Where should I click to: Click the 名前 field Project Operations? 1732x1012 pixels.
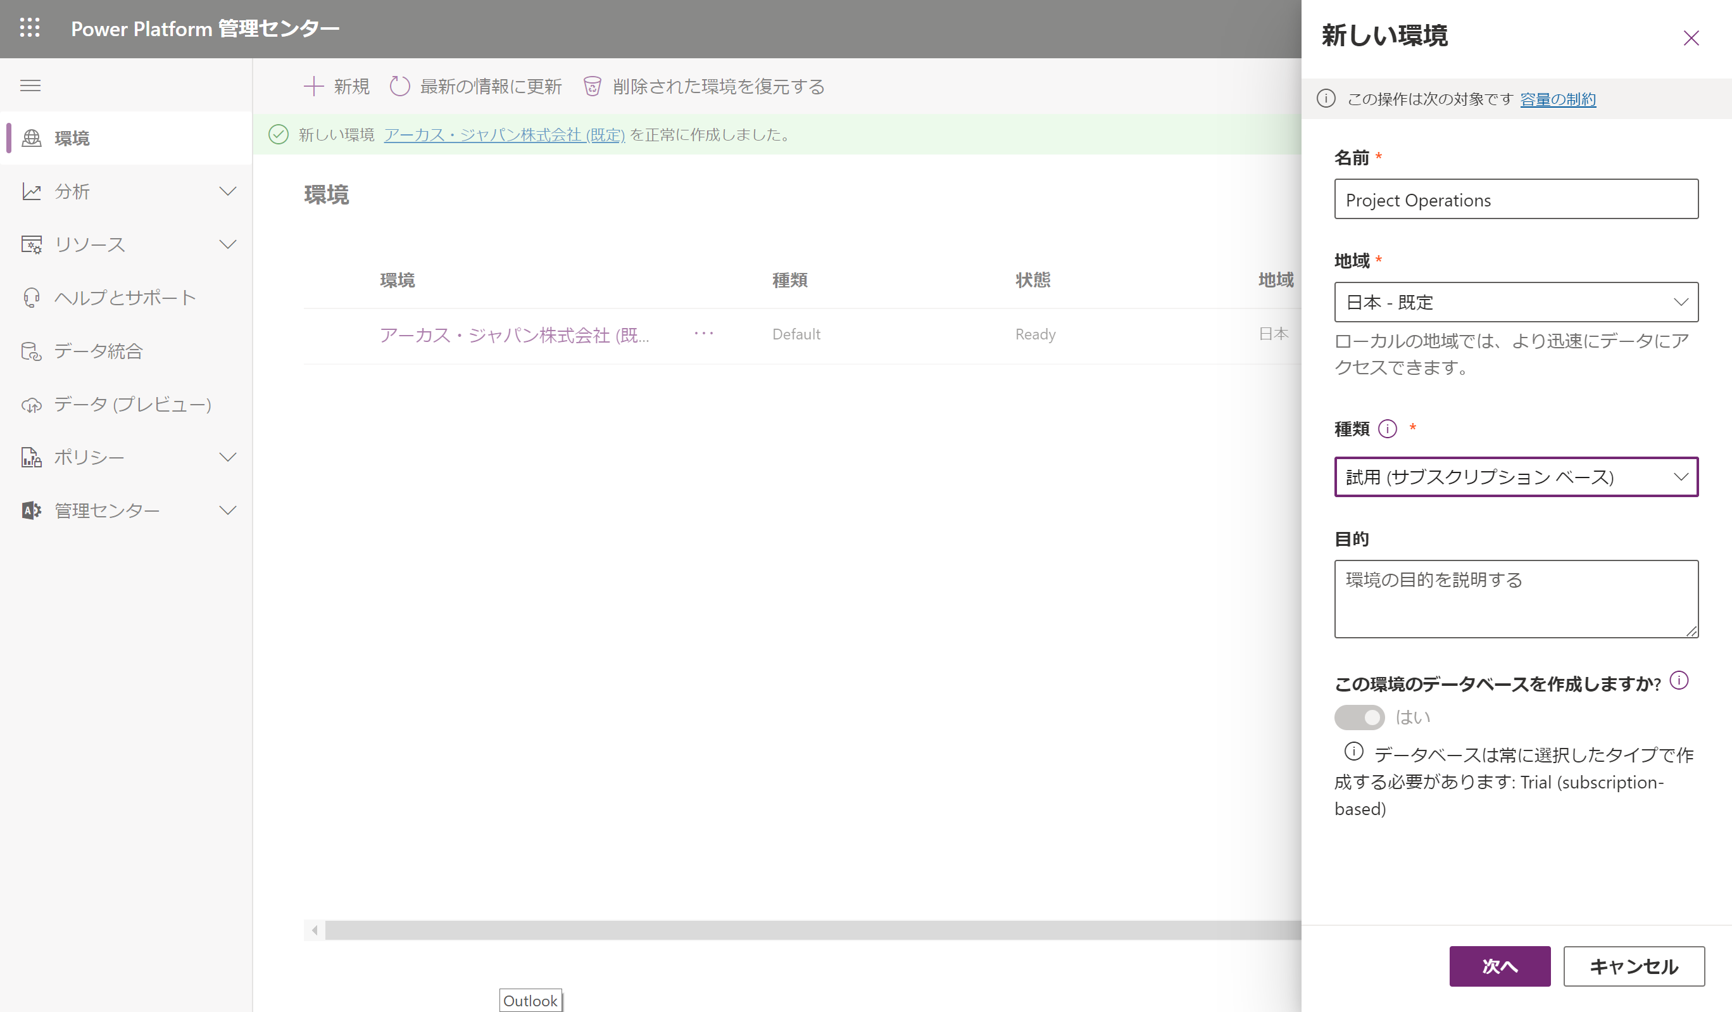pyautogui.click(x=1516, y=199)
